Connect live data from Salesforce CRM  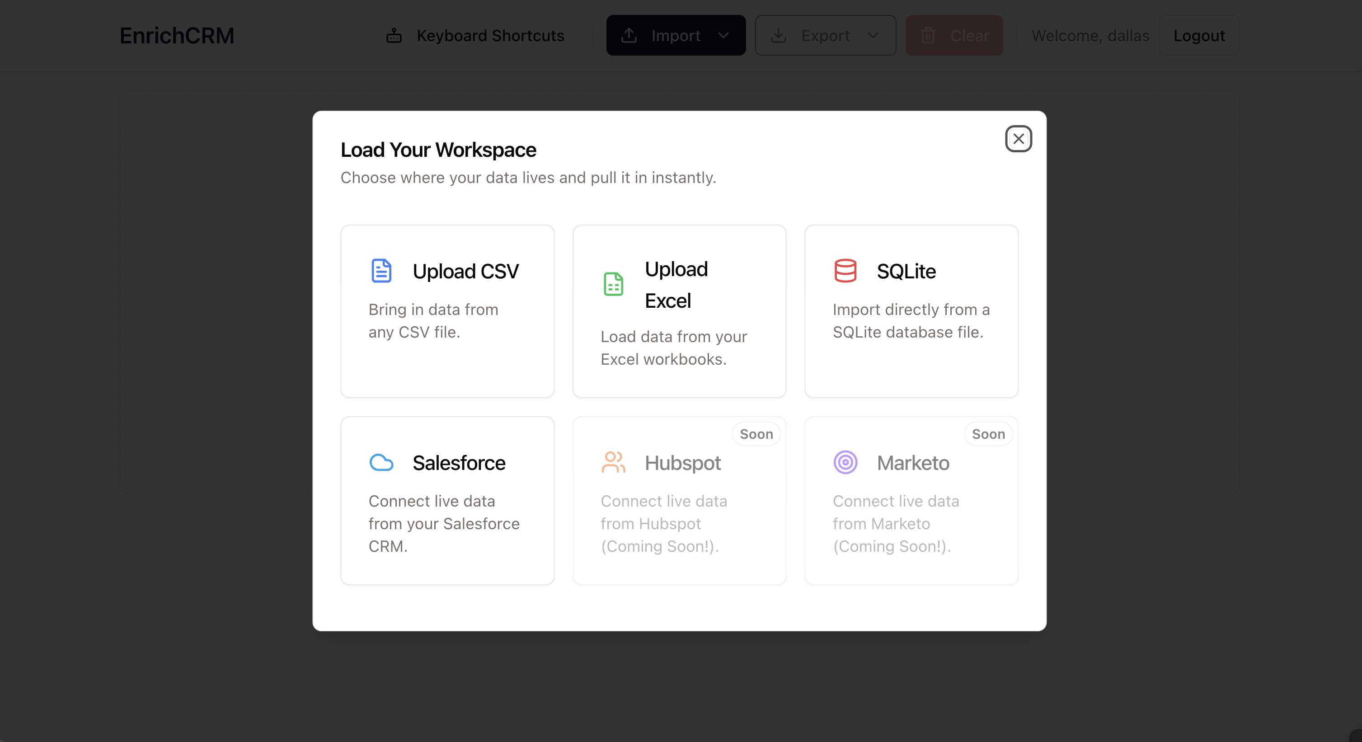[x=447, y=500]
